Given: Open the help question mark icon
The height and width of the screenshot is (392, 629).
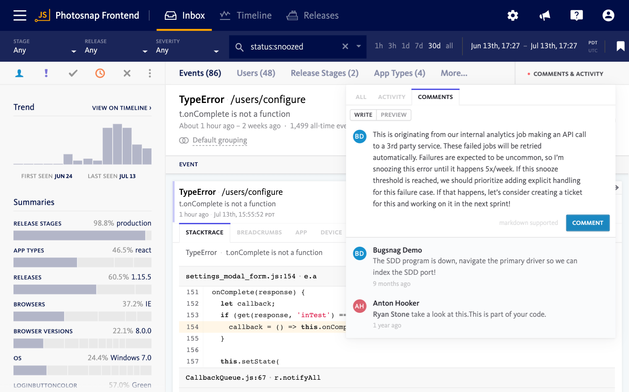Looking at the screenshot, I should click(576, 15).
